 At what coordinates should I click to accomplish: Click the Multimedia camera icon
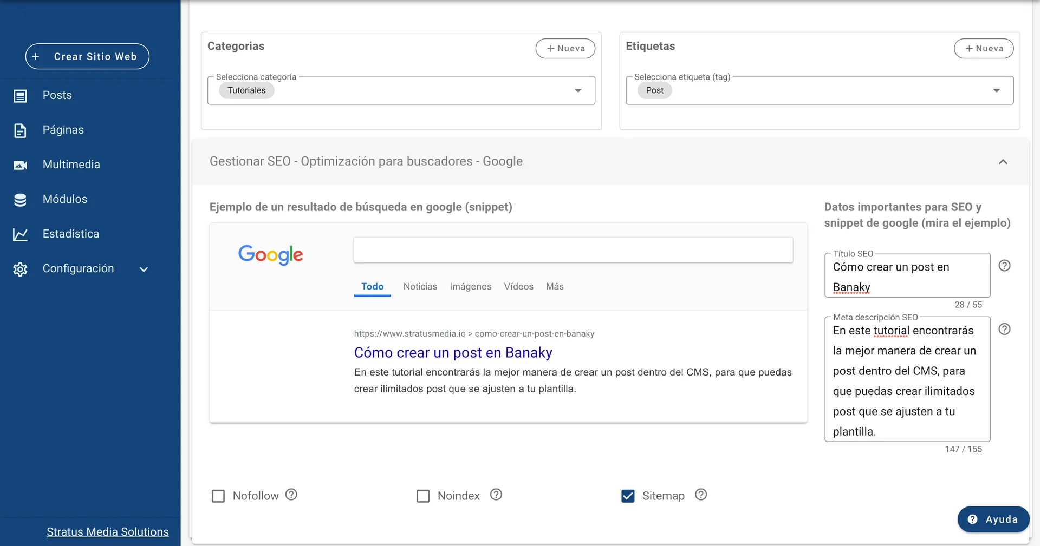(x=20, y=165)
